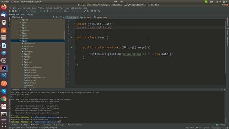Open Google Chrome from the dock
This screenshot has width=229, height=129.
4,99
